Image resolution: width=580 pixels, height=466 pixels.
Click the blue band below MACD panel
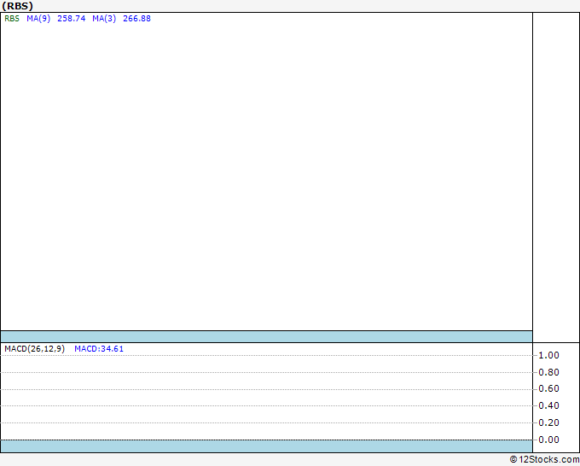pyautogui.click(x=267, y=446)
